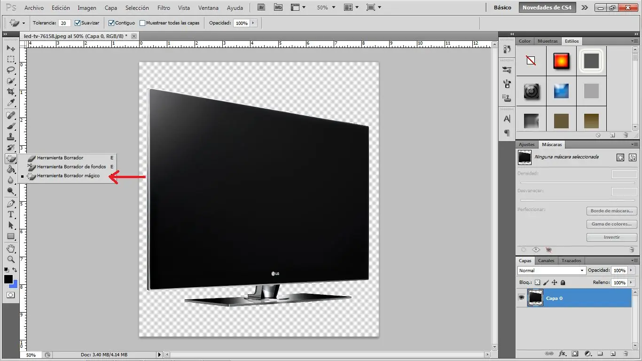This screenshot has width=642, height=361.
Task: Toggle the Suavizar checkbox
Action: pos(78,23)
